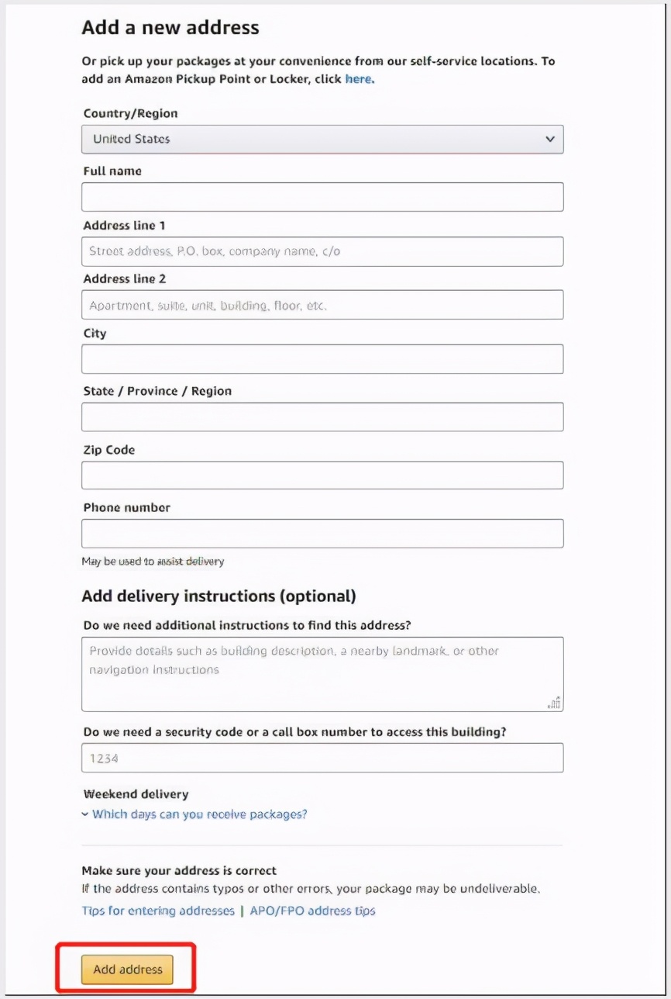Viewport: 671px width, 999px height.
Task: Click the chevron arrow in the country selector
Action: (550, 140)
